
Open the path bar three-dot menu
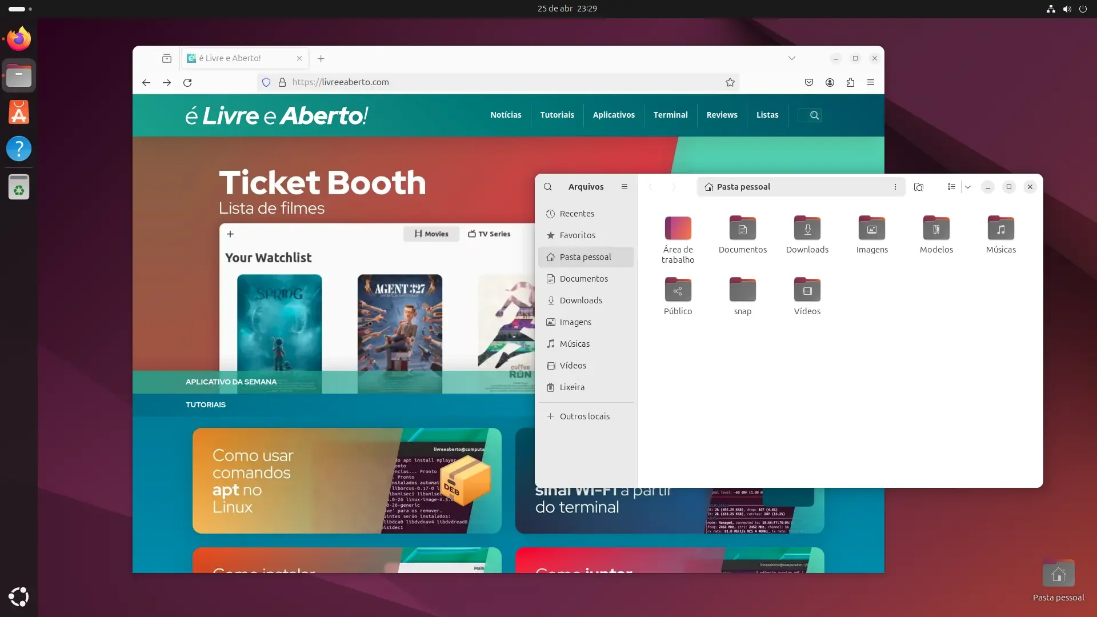[895, 187]
